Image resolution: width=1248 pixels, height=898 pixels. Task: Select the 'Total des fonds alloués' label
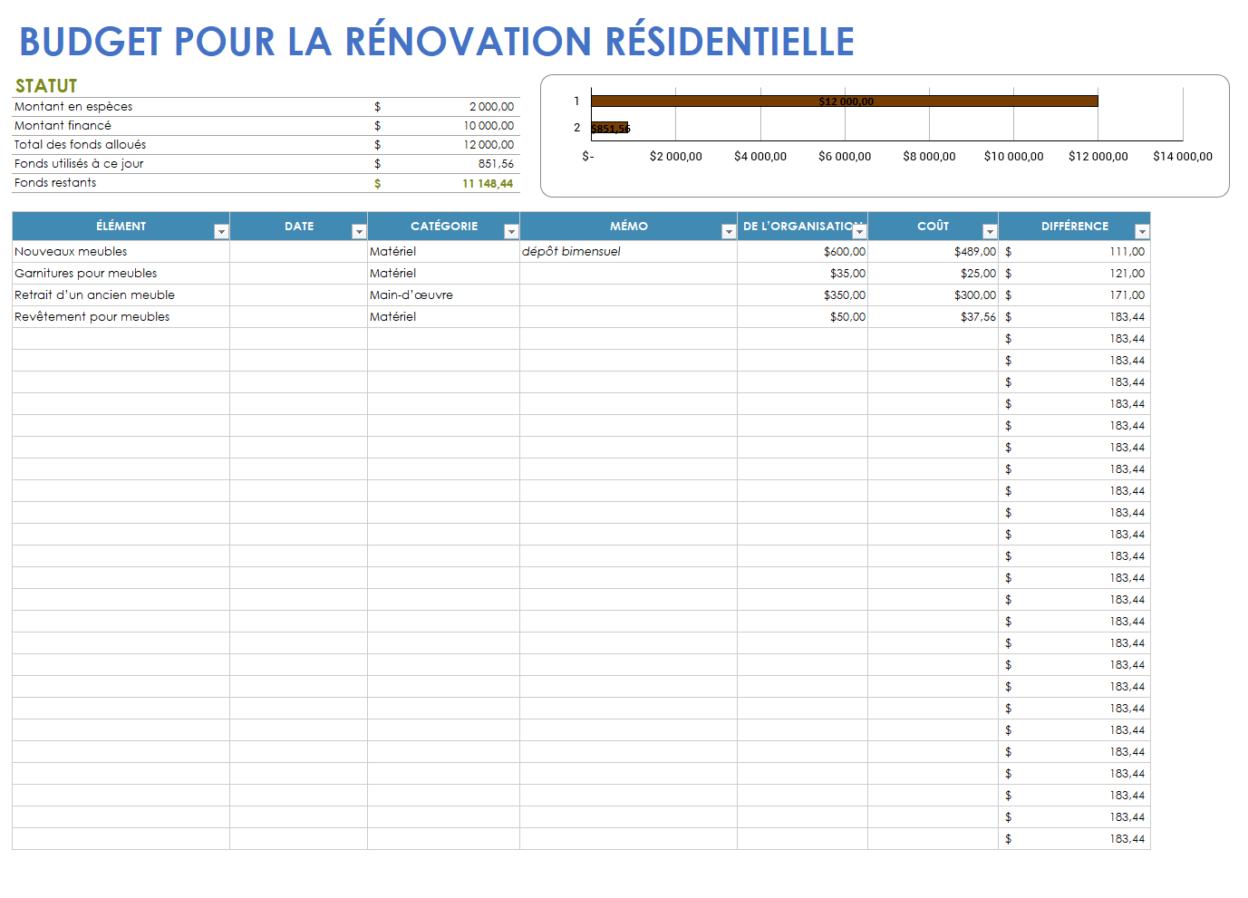80,145
